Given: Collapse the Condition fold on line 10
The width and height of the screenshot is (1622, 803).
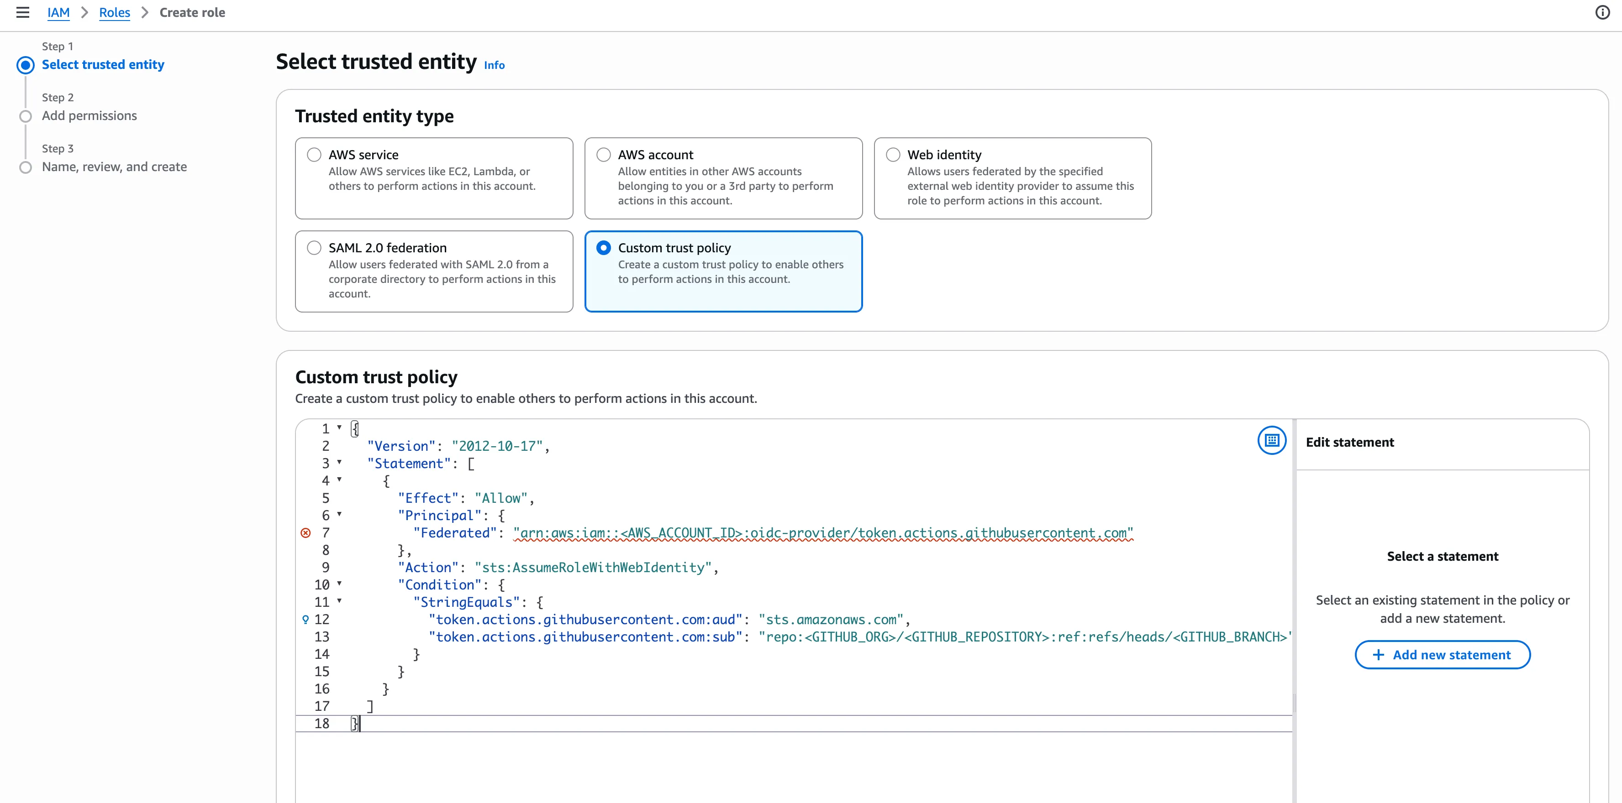Looking at the screenshot, I should pyautogui.click(x=339, y=584).
